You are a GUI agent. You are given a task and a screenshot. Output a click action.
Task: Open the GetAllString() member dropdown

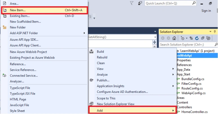[x=155, y=37]
